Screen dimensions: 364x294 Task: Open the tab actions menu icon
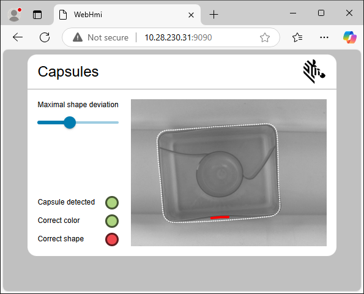pos(37,15)
